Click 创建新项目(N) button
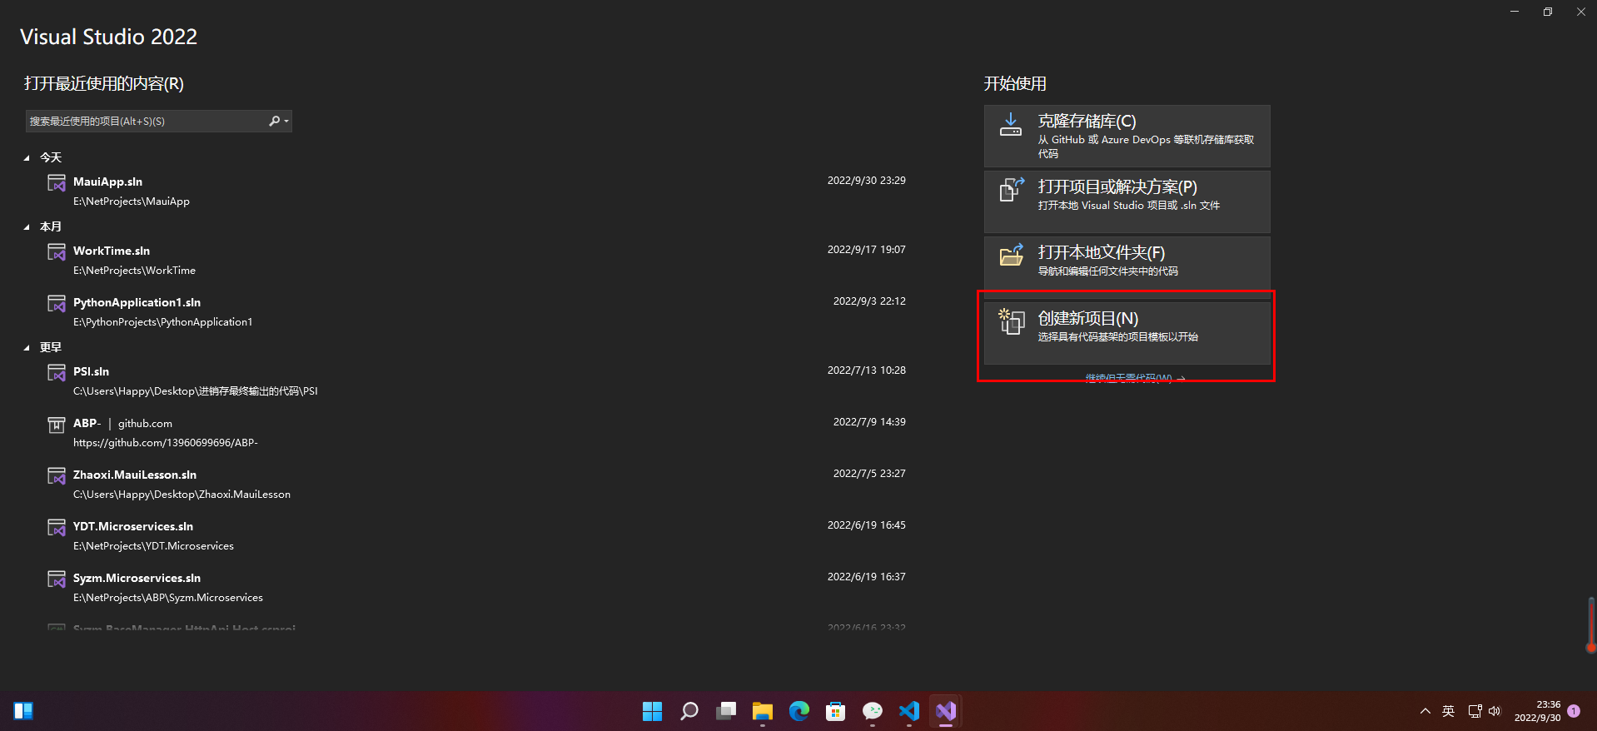 click(1127, 334)
